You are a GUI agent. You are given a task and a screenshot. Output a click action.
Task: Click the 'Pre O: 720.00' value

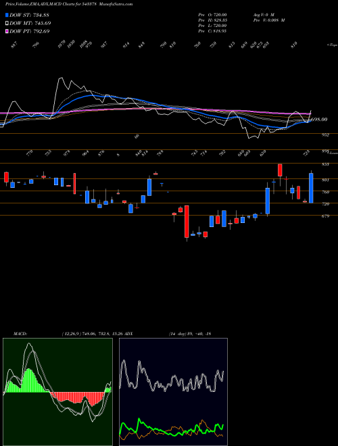212,14
